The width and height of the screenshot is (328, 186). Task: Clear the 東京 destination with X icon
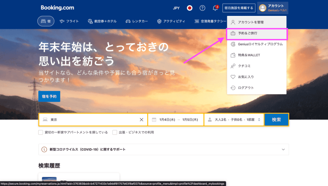(141, 120)
